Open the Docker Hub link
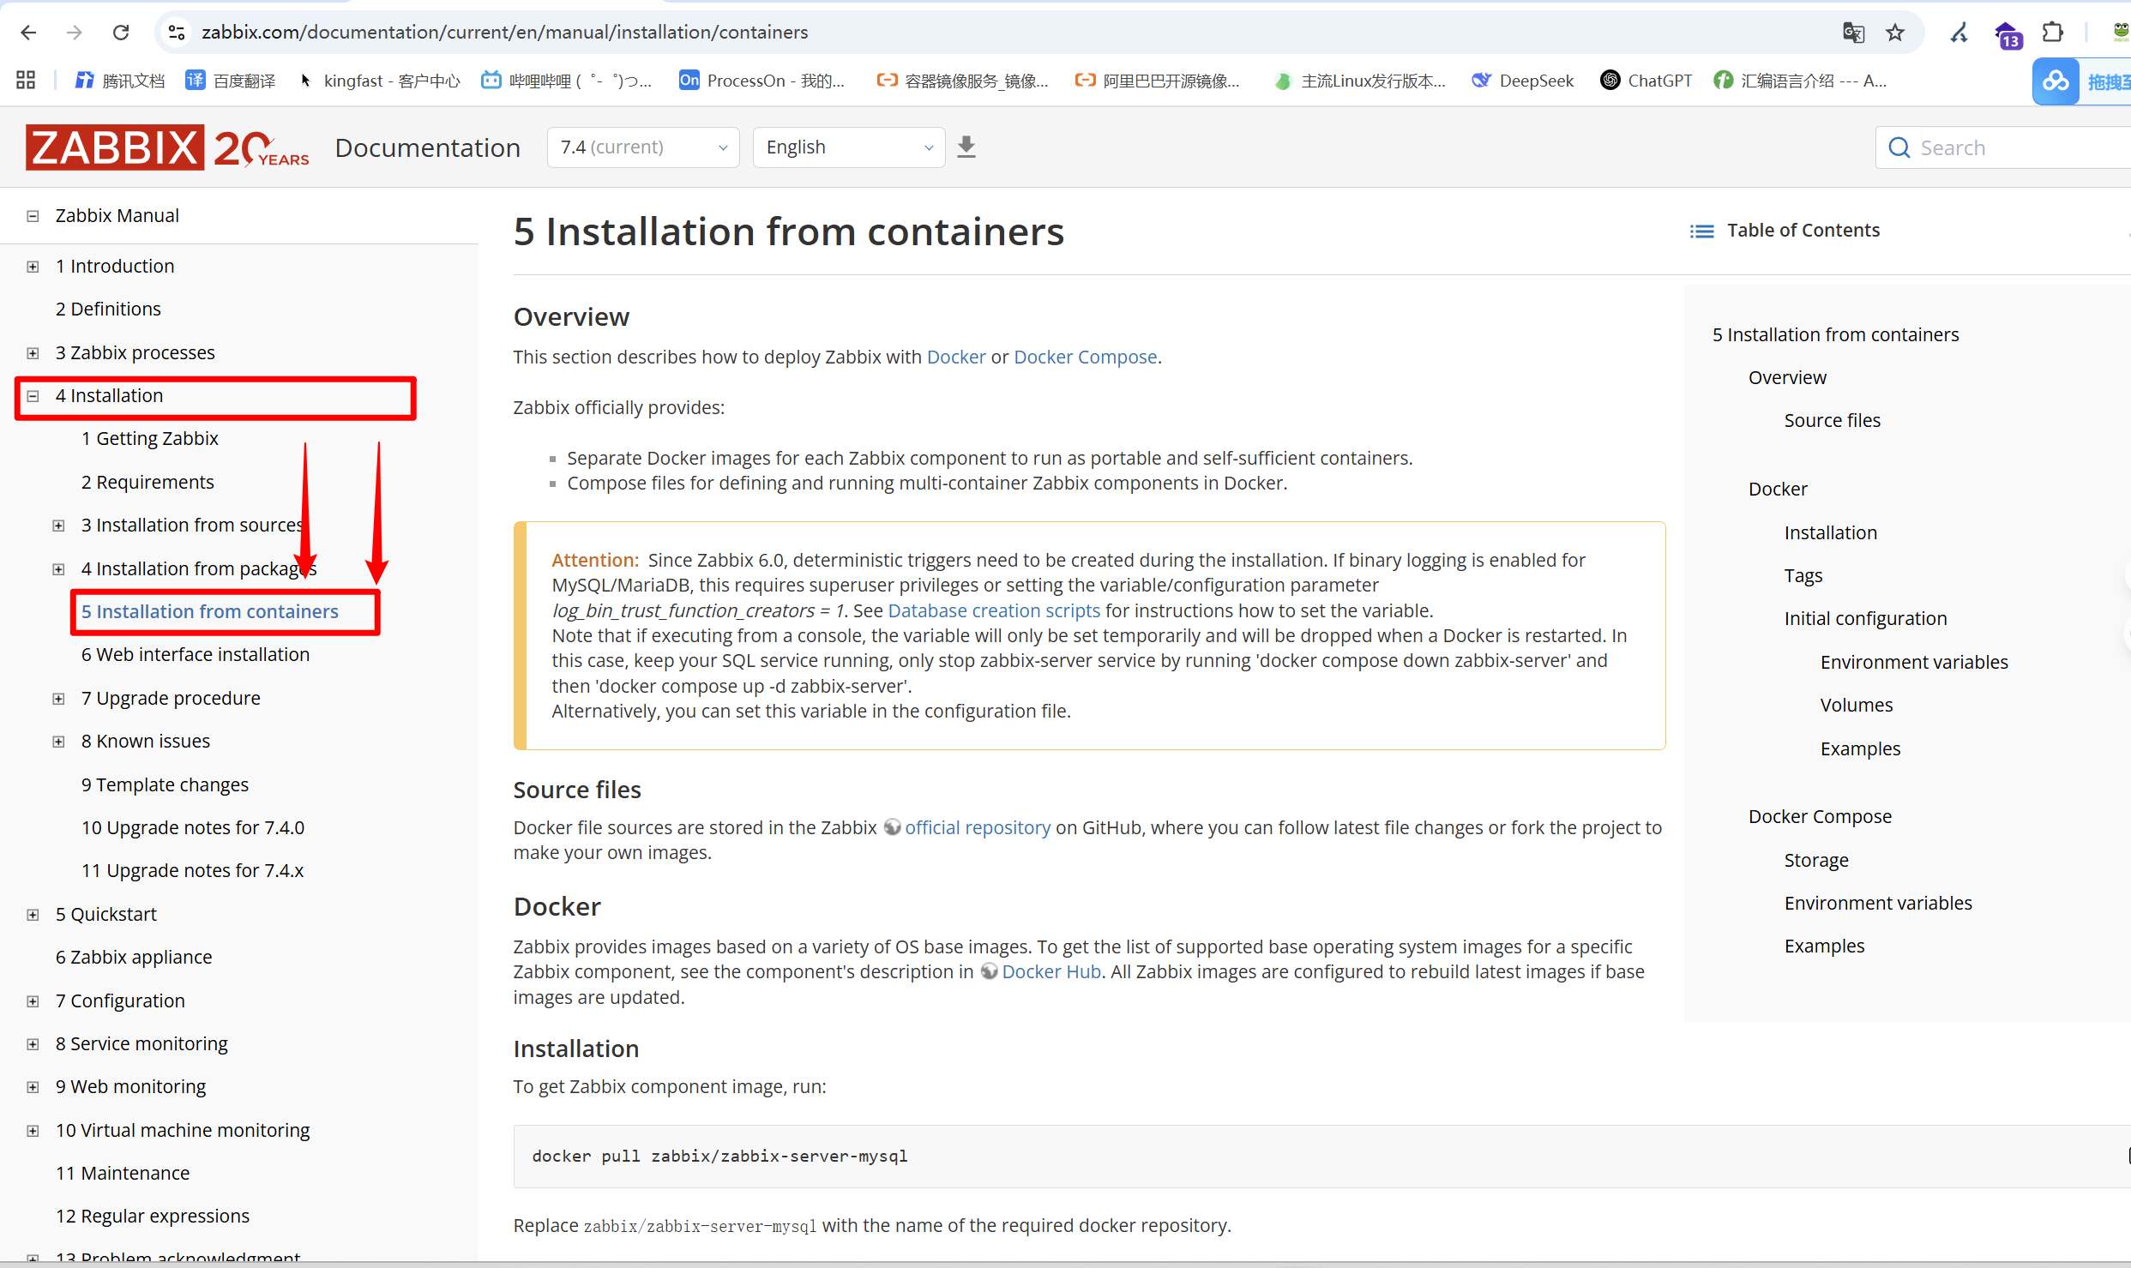 [x=1051, y=972]
